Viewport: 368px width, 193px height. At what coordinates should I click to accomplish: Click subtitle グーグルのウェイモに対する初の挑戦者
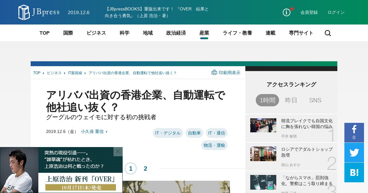[x=101, y=117]
